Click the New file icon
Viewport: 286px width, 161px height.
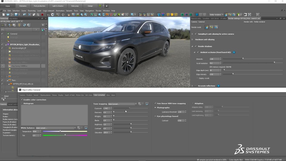coord(4,15)
